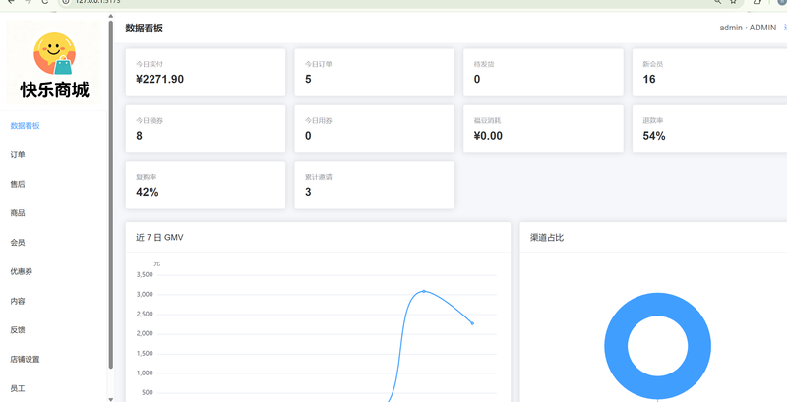Bookmark the page with the star icon
This screenshot has width=787, height=402.
pyautogui.click(x=733, y=2)
